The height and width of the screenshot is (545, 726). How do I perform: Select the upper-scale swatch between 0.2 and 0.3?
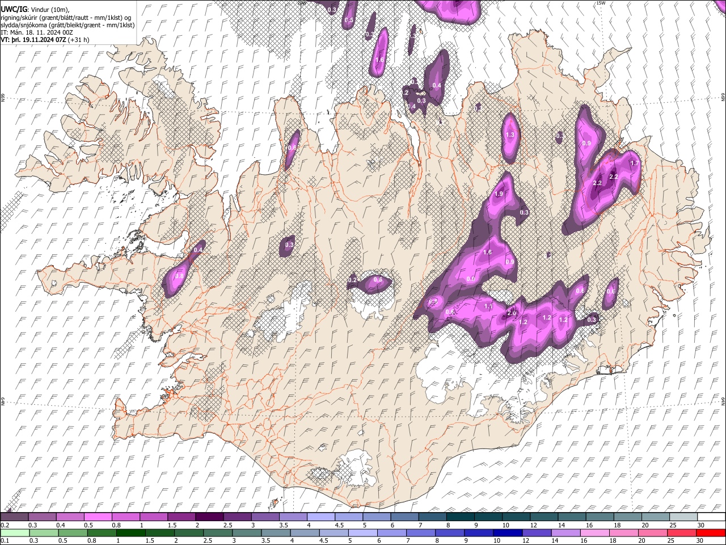[14, 517]
